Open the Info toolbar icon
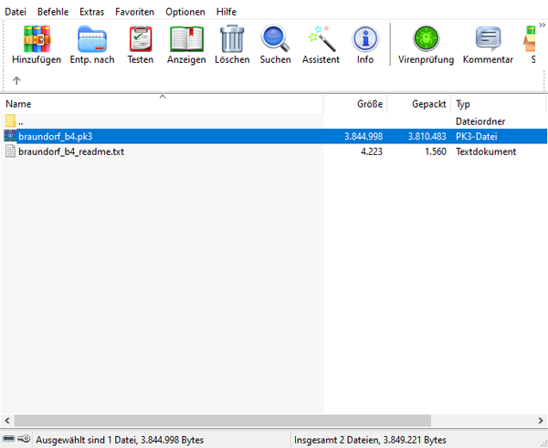 coord(365,38)
